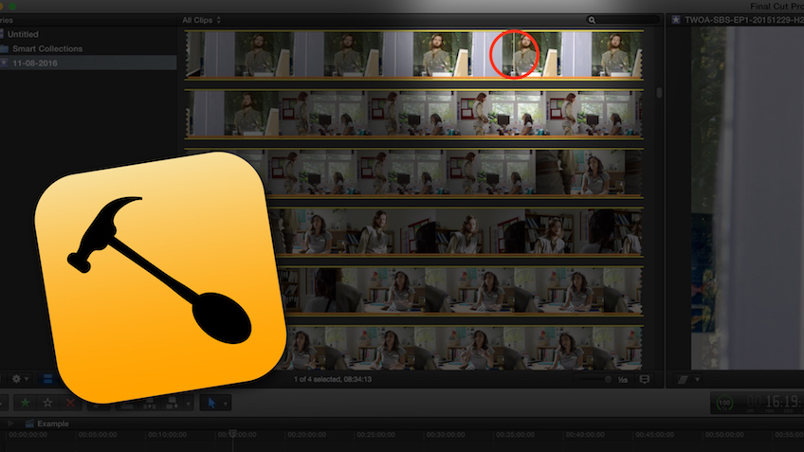Click the insert clip edit icon
Image resolution: width=804 pixels, height=452 pixels.
tap(149, 403)
